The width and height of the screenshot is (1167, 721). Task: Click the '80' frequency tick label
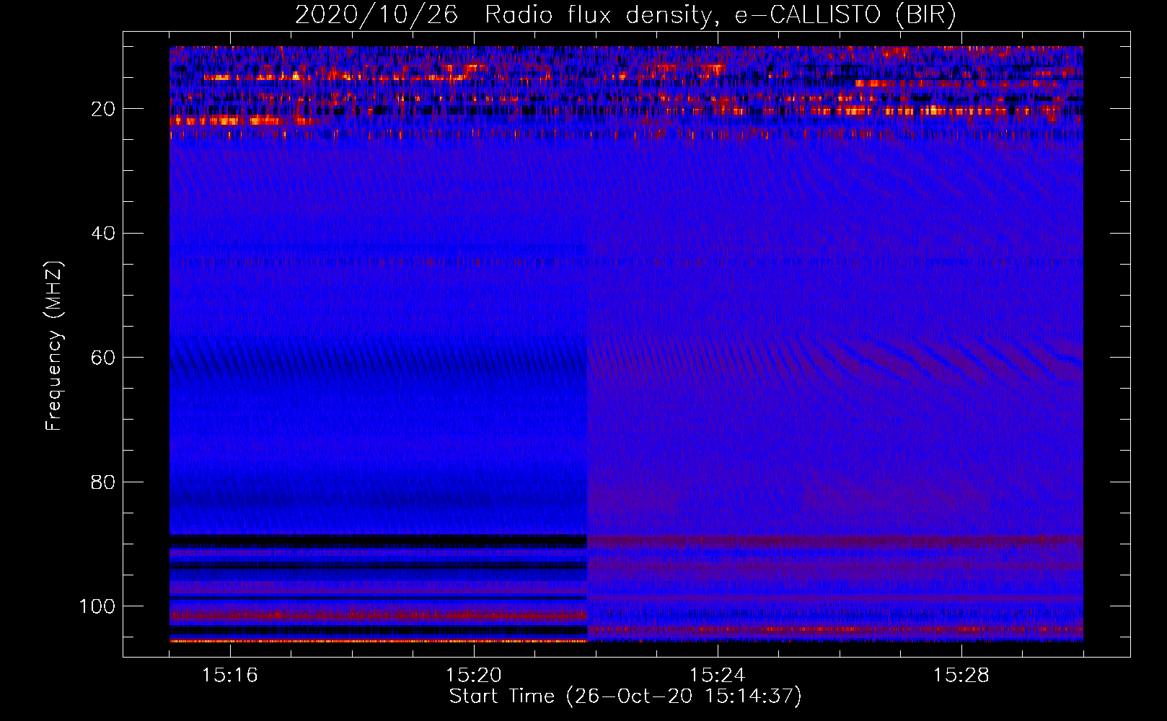(103, 482)
